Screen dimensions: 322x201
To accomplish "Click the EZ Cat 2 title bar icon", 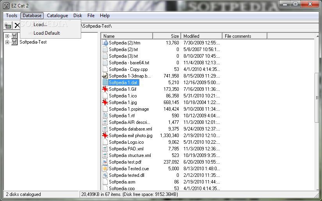I will [6, 6].
